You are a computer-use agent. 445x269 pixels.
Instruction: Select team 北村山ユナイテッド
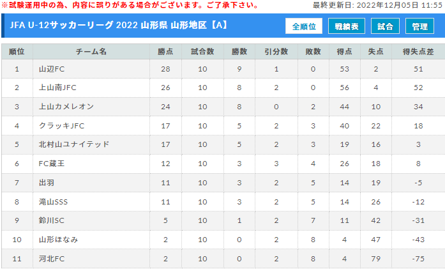tap(74, 144)
